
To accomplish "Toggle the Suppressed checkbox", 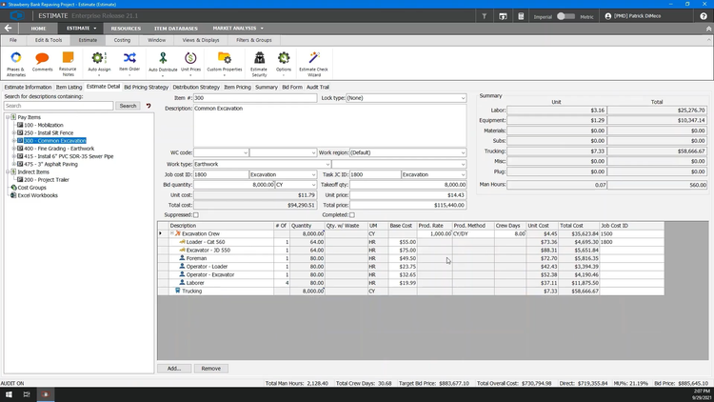I will click(195, 215).
